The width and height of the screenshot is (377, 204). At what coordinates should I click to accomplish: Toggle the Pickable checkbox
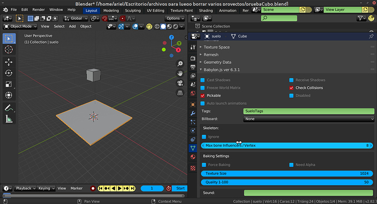point(203,95)
